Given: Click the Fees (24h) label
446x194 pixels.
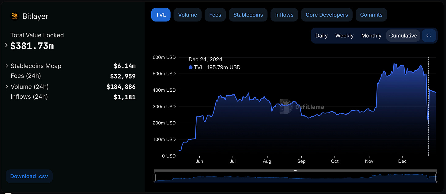Looking at the screenshot, I should point(26,76).
